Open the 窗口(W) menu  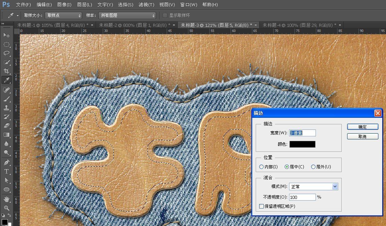189,4
